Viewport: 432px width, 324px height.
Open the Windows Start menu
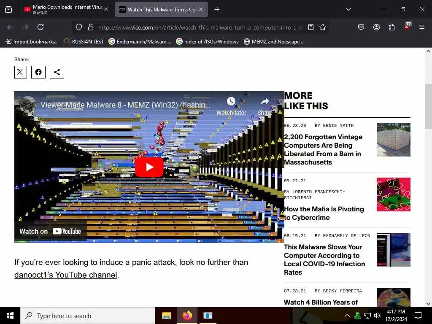click(10, 316)
